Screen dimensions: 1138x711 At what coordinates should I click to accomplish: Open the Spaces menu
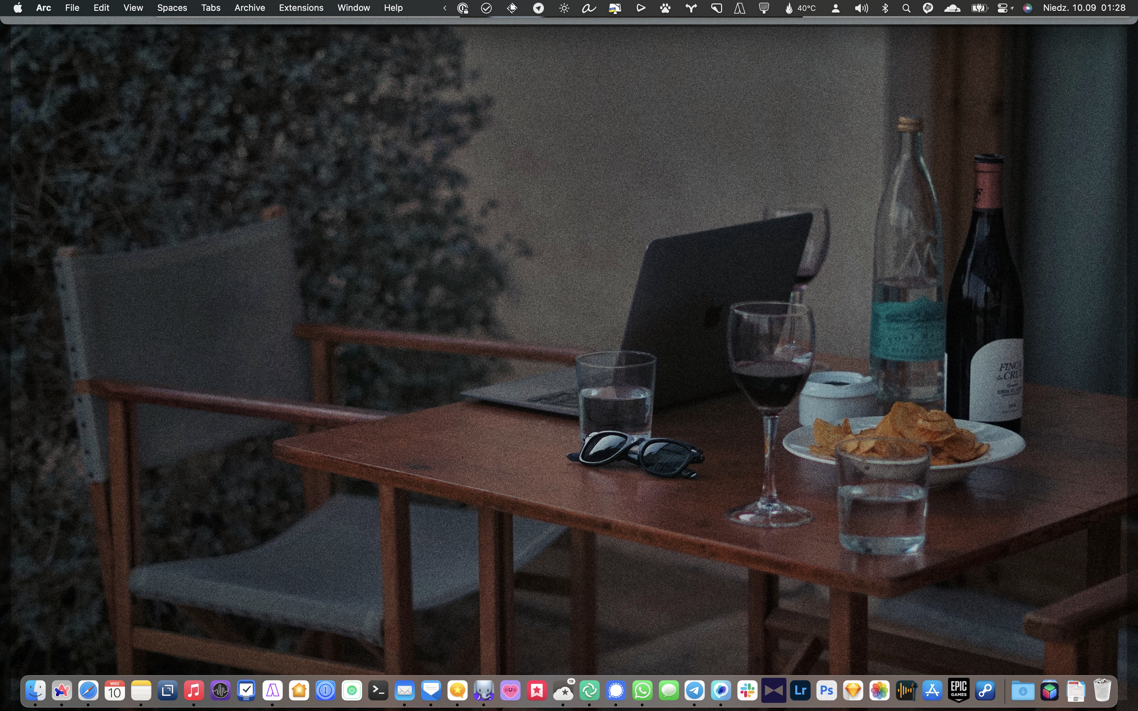click(x=172, y=8)
